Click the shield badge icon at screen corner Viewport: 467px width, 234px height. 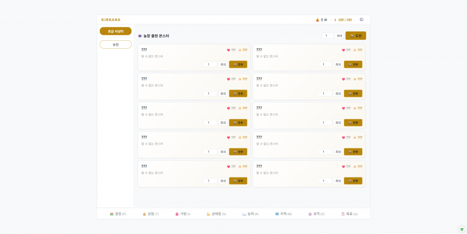point(461,230)
